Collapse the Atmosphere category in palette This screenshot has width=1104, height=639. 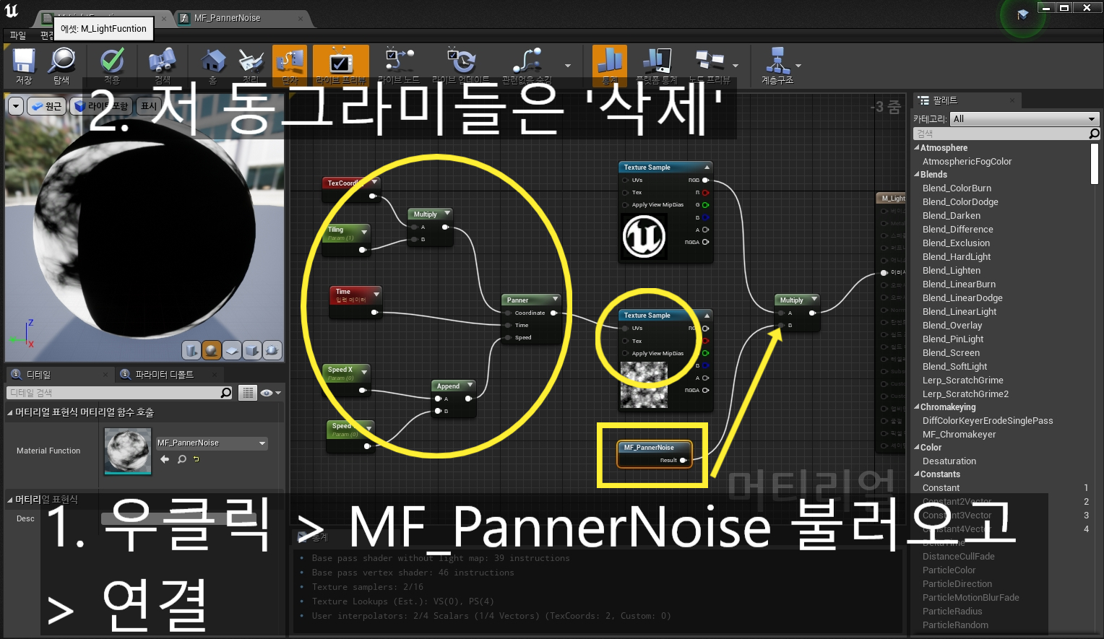click(x=916, y=147)
